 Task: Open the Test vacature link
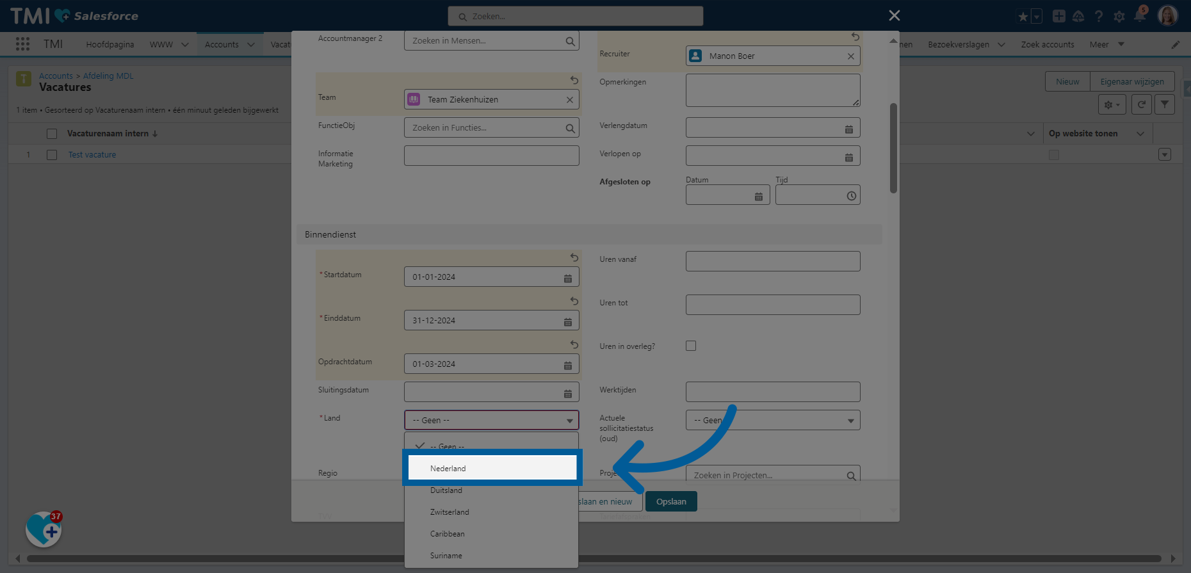(x=92, y=155)
